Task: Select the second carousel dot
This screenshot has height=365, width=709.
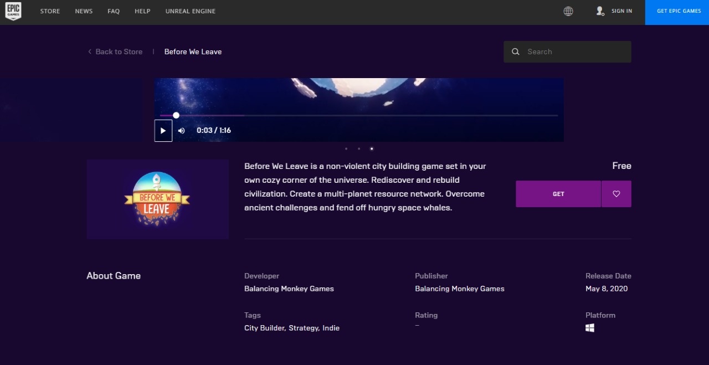Action: [359, 148]
